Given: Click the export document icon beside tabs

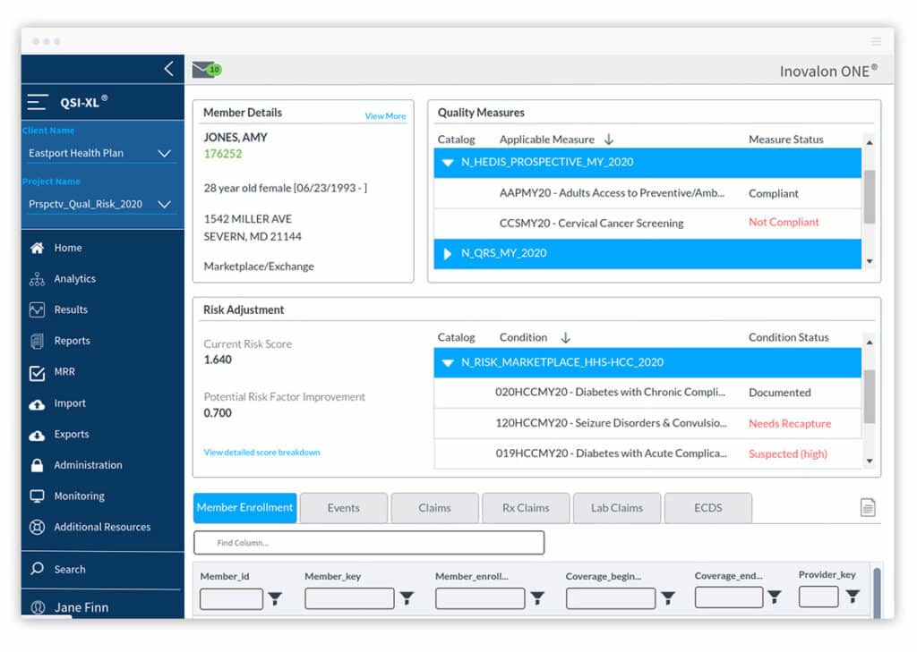Looking at the screenshot, I should click(868, 507).
